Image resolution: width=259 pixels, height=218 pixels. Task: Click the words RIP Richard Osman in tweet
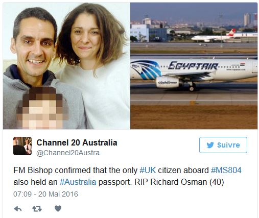coord(171,182)
